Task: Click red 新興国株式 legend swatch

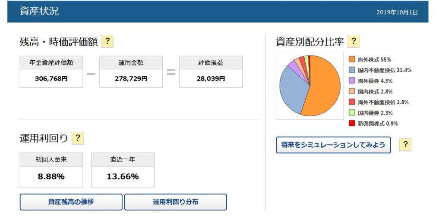Action: click(352, 124)
